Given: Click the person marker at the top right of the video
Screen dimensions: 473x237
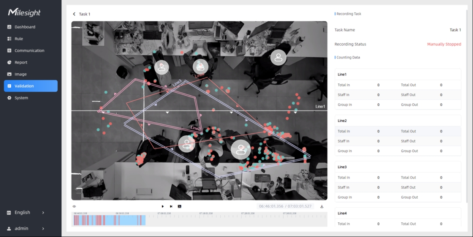Looking at the screenshot, I should point(278,57).
